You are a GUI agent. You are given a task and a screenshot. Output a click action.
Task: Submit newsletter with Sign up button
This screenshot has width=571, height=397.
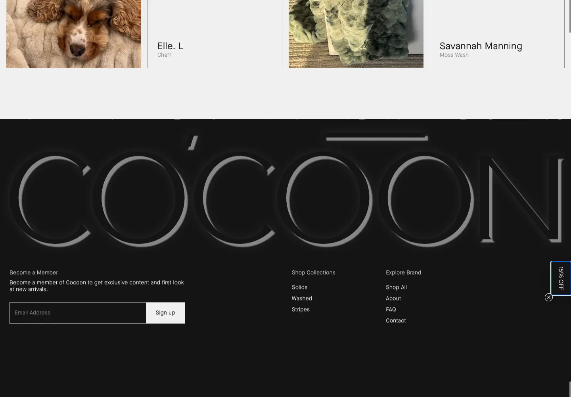[x=165, y=313]
